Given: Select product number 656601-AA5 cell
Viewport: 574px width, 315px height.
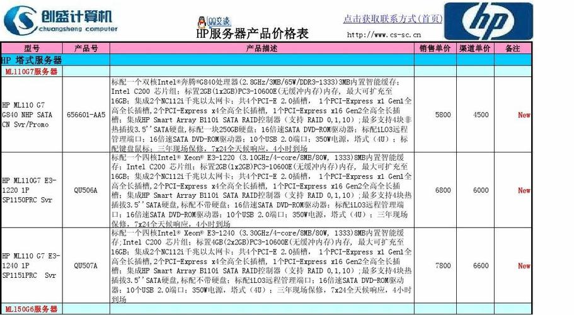Looking at the screenshot, I should [86, 115].
